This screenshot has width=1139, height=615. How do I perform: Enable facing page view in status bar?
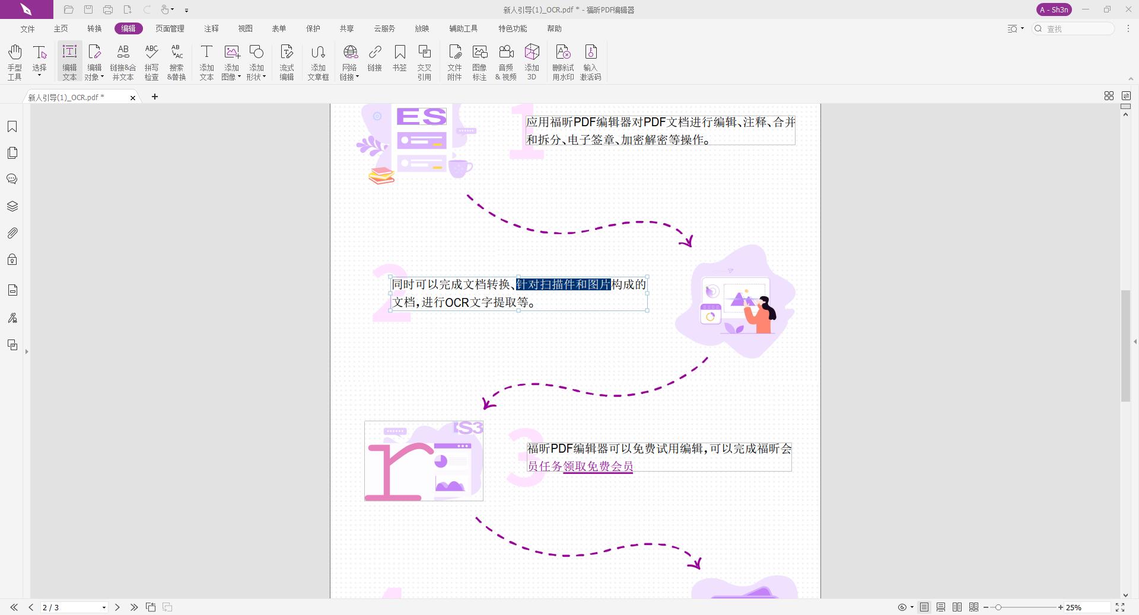(956, 607)
